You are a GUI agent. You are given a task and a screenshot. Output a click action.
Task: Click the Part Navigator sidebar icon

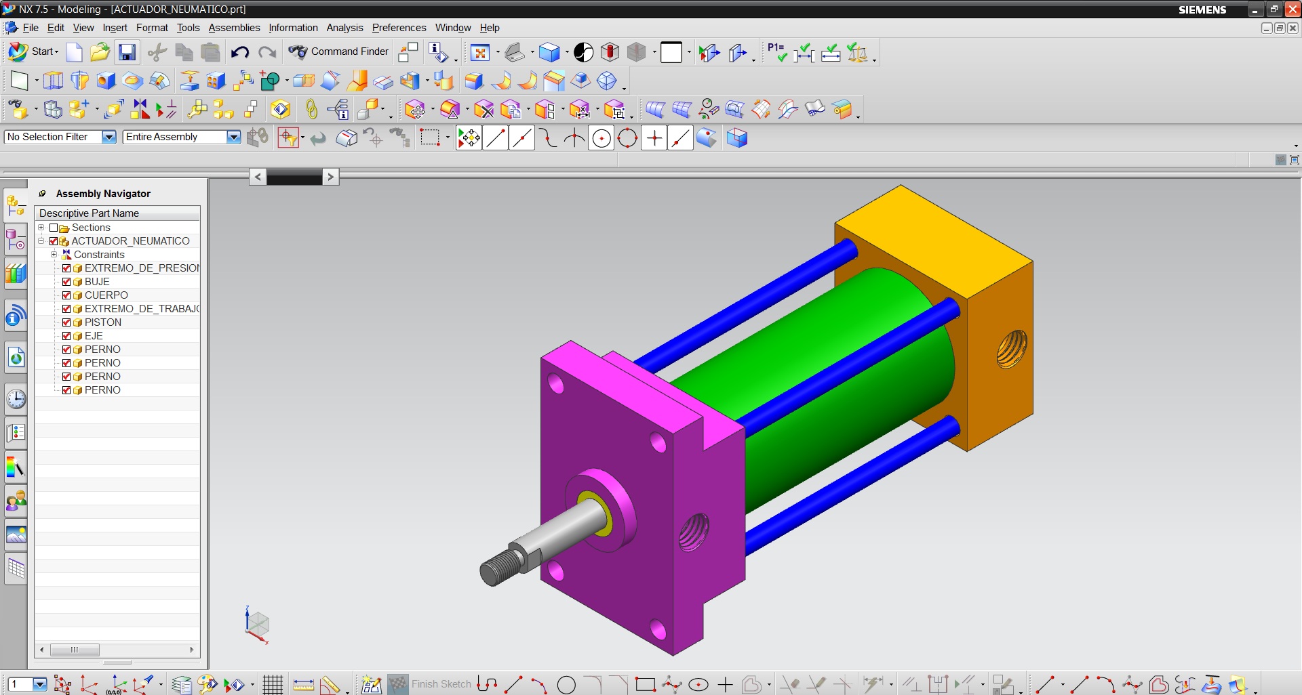click(x=16, y=240)
